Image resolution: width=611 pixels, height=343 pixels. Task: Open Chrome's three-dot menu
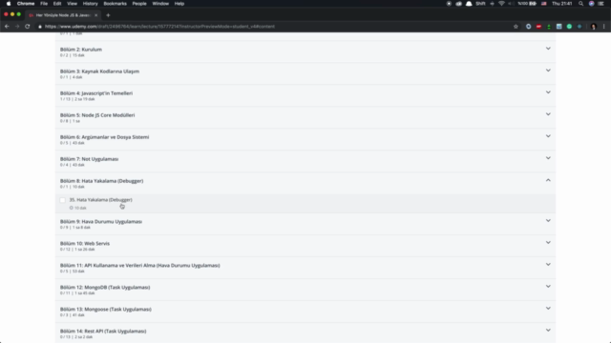pos(604,27)
